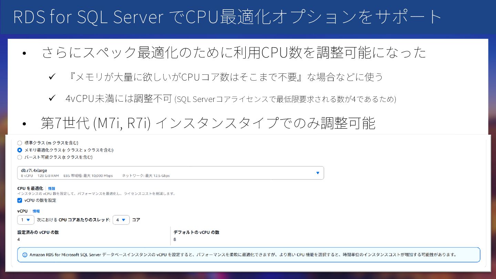Click the 4vCPU未満には調整不可 line

point(231,99)
